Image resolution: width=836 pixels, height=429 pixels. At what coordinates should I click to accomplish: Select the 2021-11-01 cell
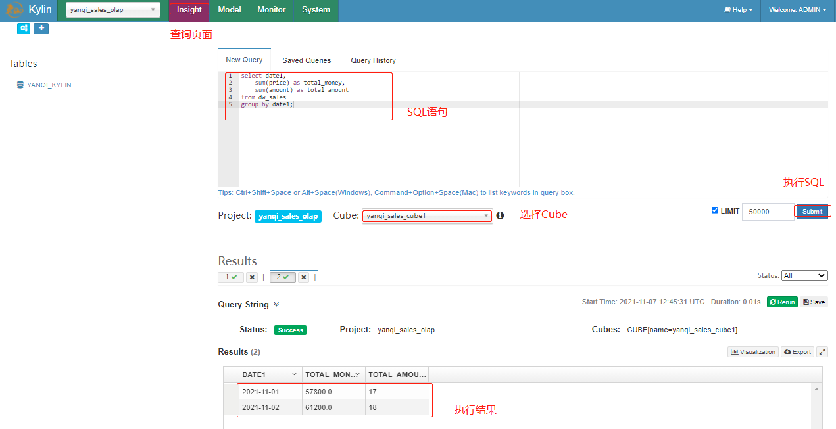coord(270,392)
